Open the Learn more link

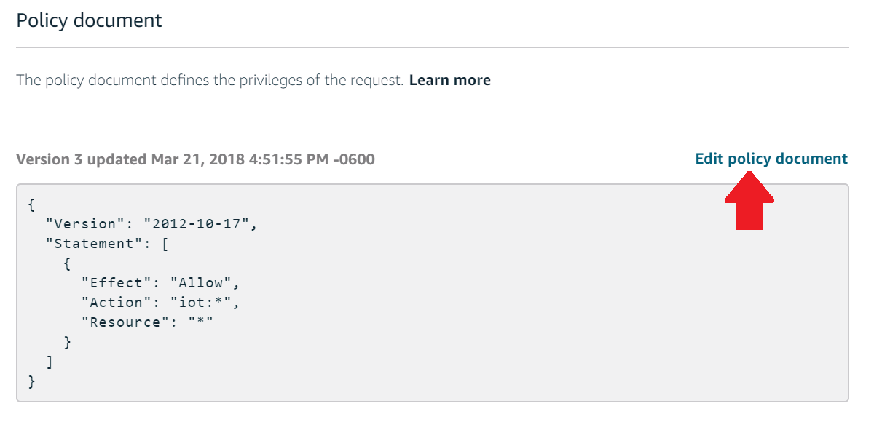(x=449, y=80)
